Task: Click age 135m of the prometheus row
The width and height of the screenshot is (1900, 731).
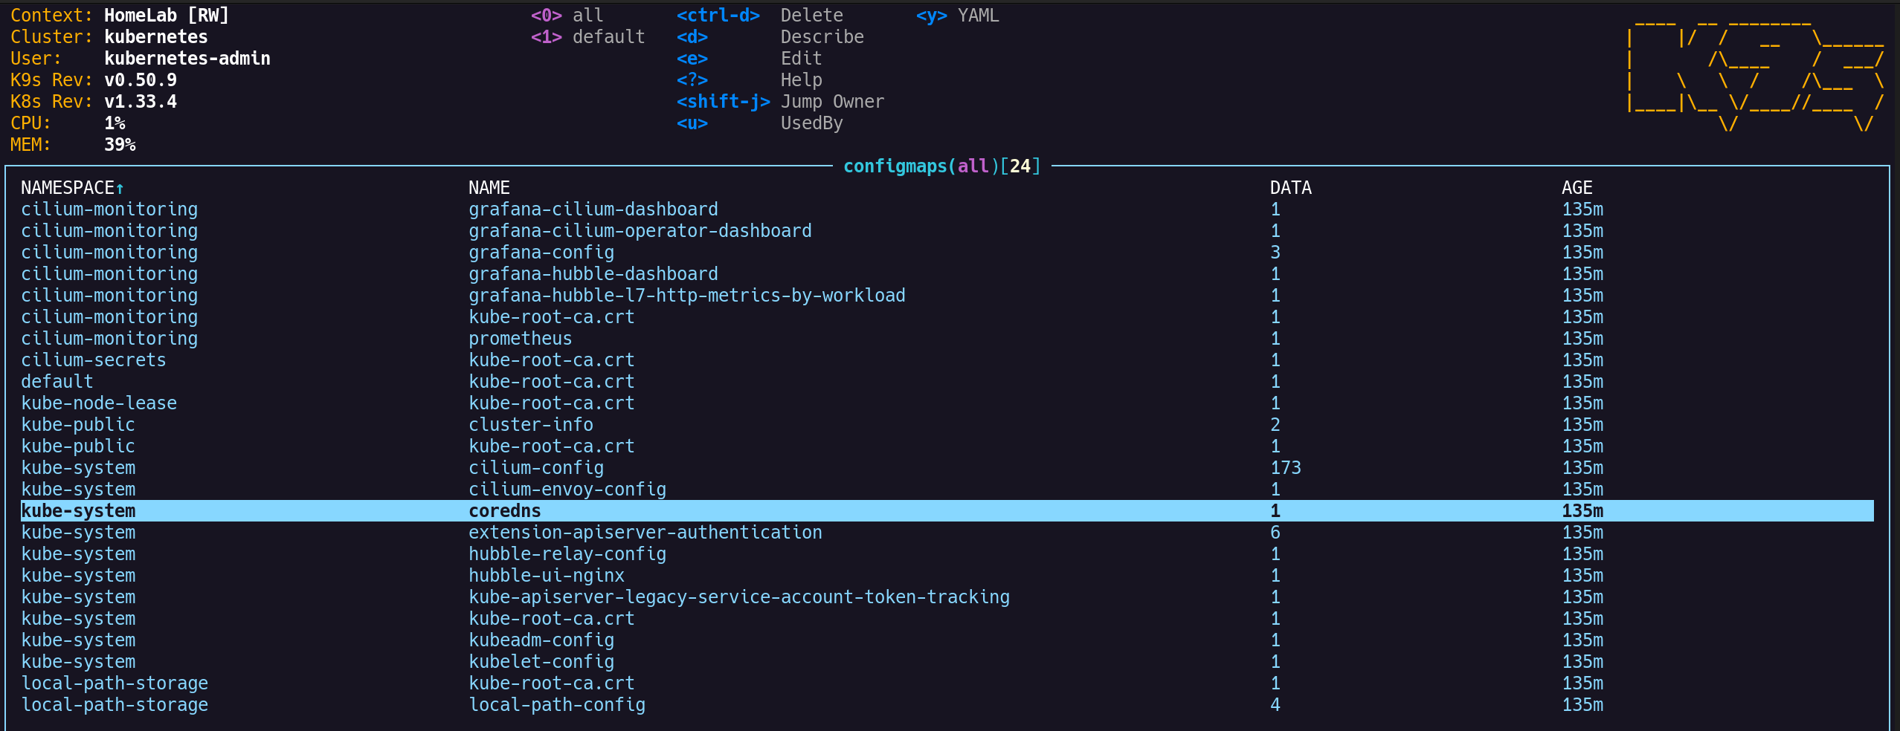Action: pos(1582,339)
